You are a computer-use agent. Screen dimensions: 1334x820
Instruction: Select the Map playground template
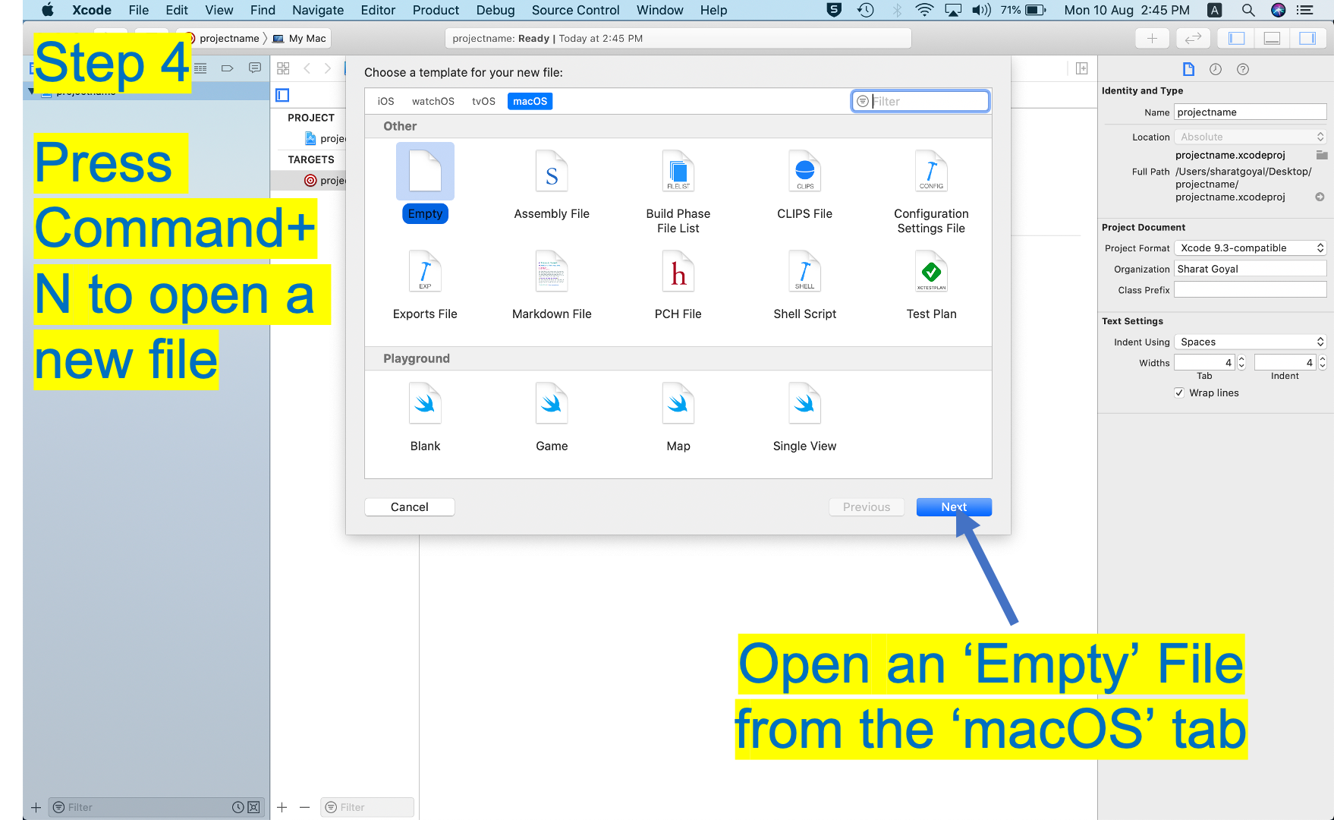pos(678,417)
